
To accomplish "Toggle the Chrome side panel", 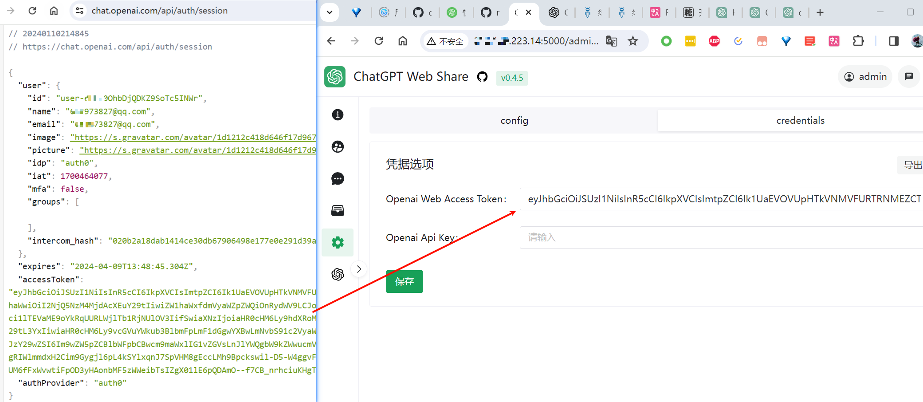I will [894, 41].
